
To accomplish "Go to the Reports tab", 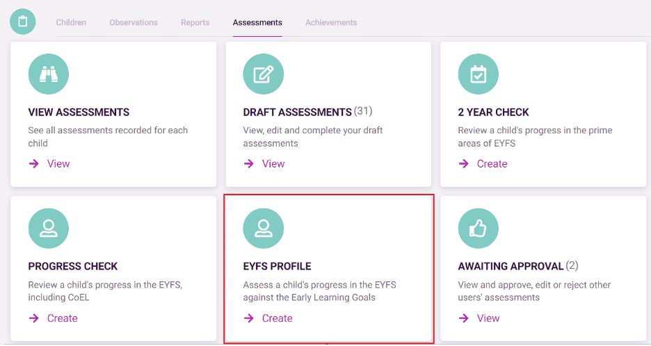I will tap(195, 22).
